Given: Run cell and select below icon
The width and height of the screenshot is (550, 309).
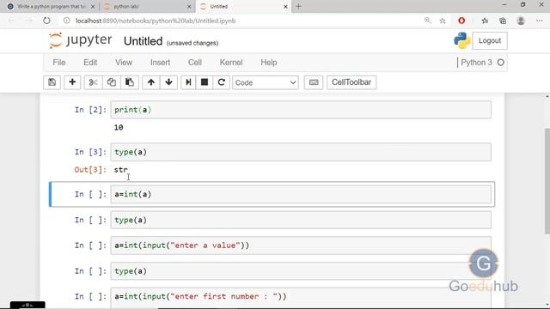Looking at the screenshot, I should tap(188, 82).
